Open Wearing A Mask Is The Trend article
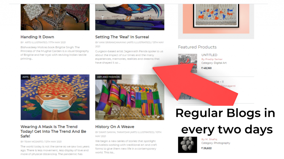This screenshot has height=159, width=284. [54, 131]
